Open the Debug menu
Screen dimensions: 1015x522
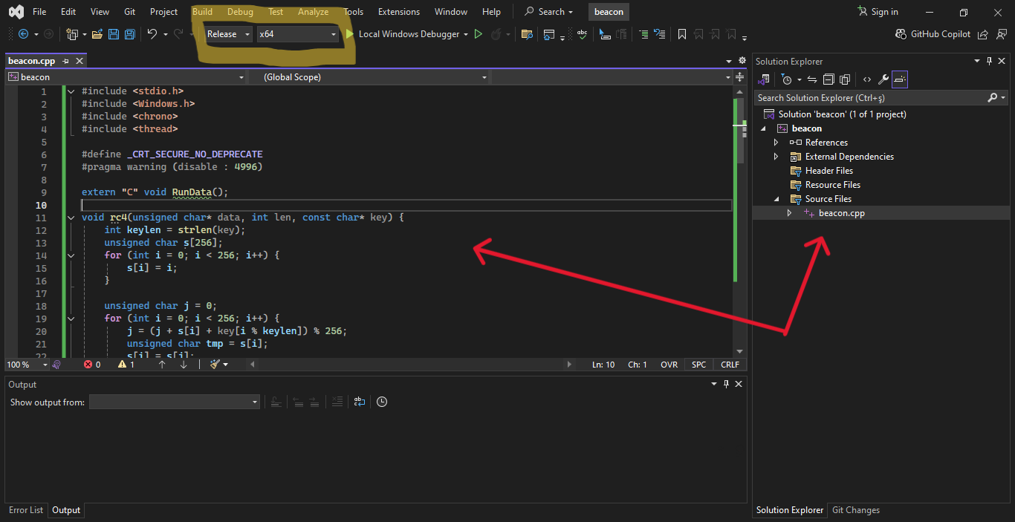pos(240,12)
